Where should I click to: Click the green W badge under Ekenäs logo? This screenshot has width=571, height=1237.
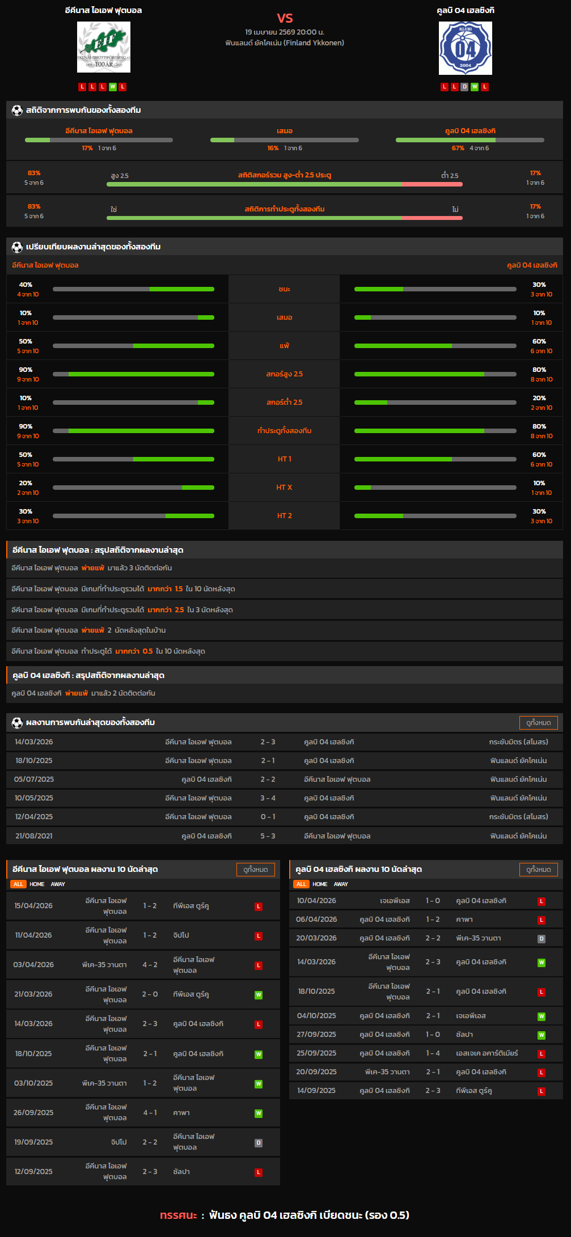(113, 87)
